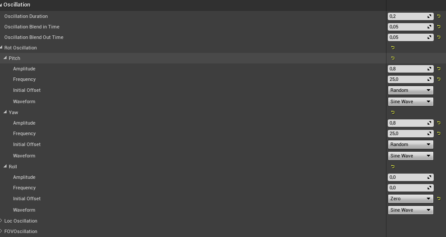Image resolution: width=446 pixels, height=237 pixels.
Task: Collapse the Pitch section
Action: 5,58
